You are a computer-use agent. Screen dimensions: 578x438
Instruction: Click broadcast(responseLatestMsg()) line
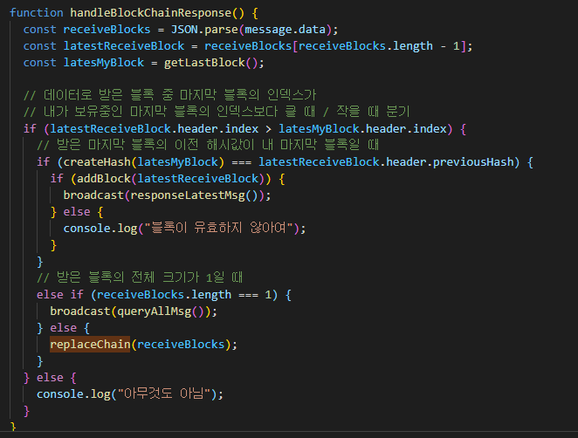pyautogui.click(x=168, y=195)
